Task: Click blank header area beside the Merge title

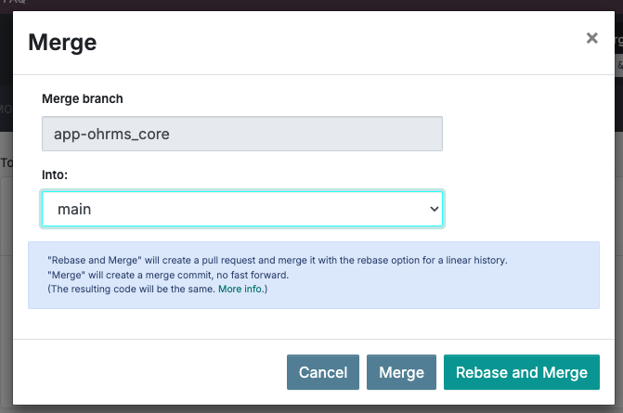Action: pos(325,42)
